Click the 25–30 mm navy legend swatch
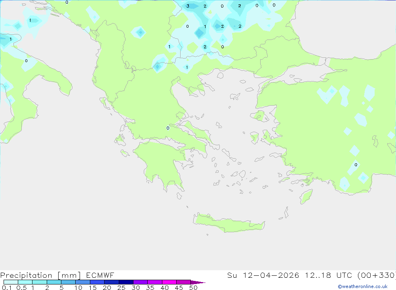 pyautogui.click(x=126, y=282)
